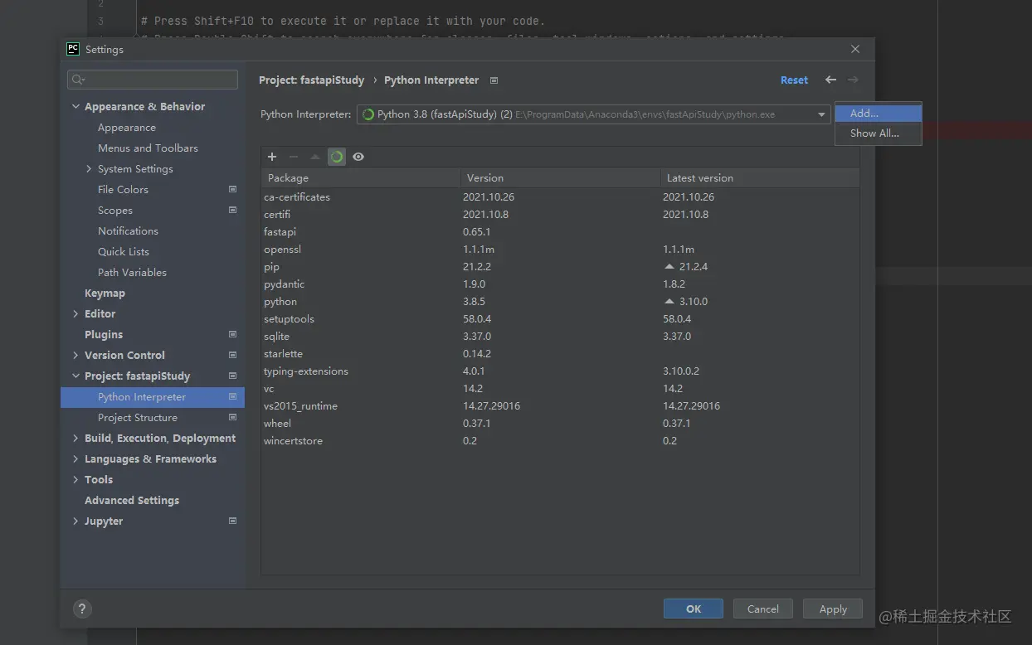Click the project icon next to Project Structure

tap(232, 417)
